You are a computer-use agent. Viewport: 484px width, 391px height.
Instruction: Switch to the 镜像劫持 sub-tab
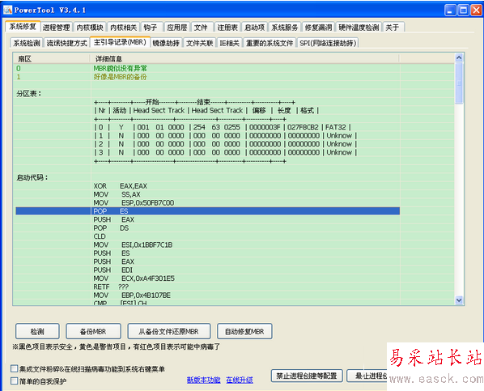(x=166, y=43)
